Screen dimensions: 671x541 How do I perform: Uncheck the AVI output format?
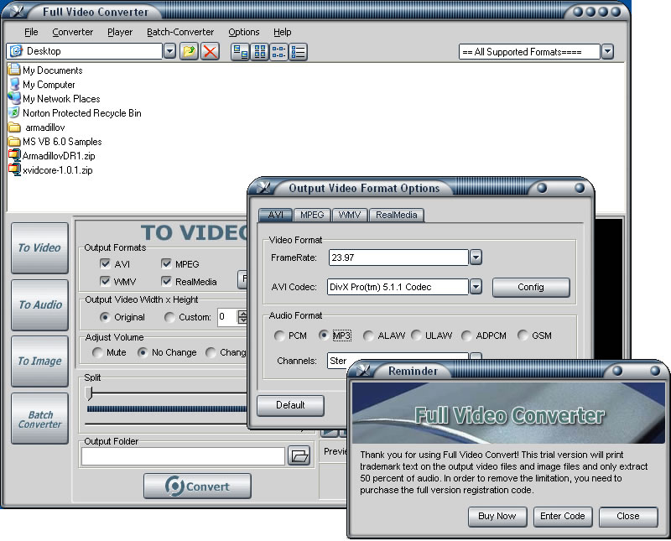coord(105,263)
